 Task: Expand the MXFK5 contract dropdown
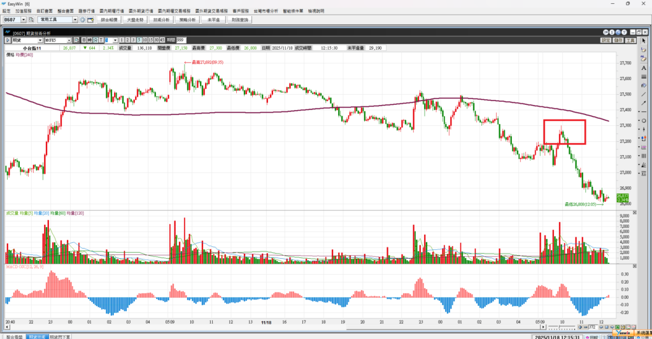68,39
